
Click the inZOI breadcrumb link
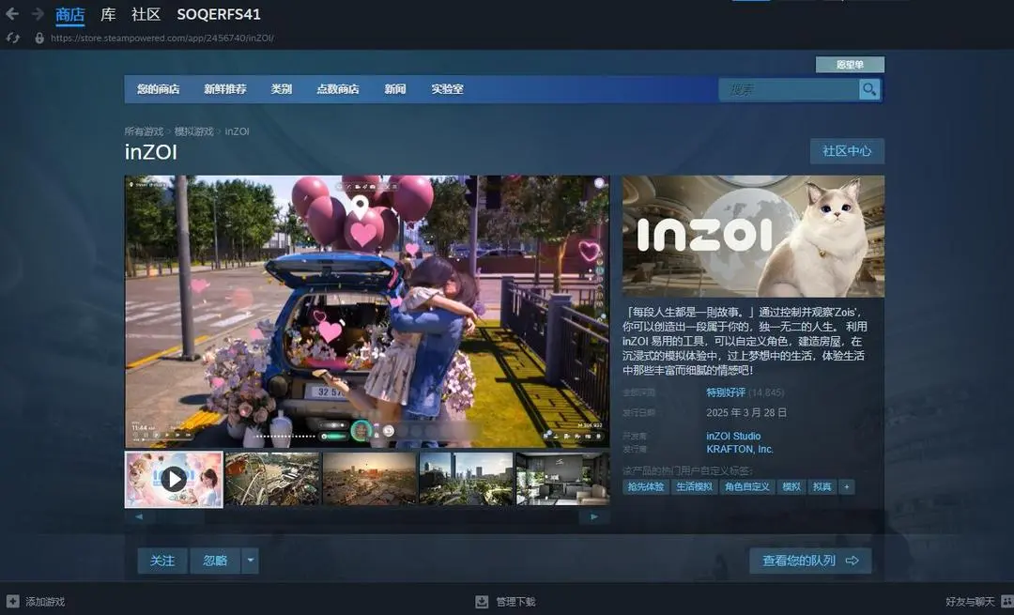[237, 131]
